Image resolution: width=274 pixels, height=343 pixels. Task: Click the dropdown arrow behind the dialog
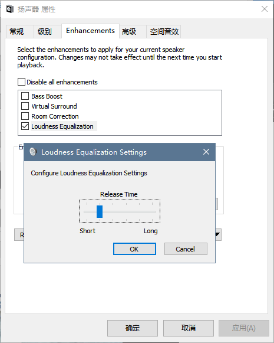click(x=218, y=234)
